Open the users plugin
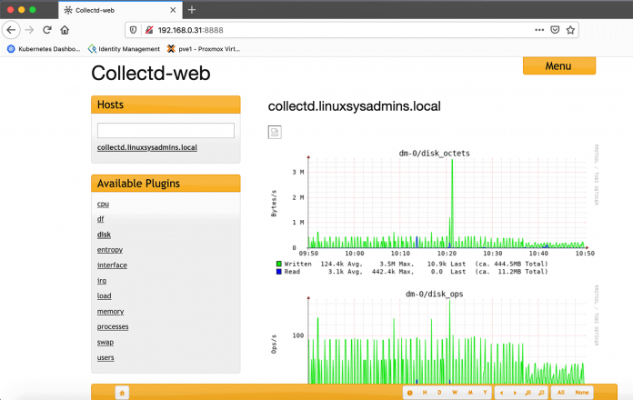 tap(105, 357)
